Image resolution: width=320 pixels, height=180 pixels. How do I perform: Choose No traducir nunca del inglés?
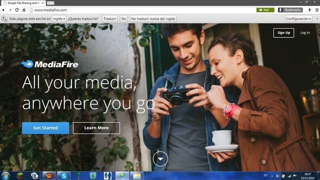coord(153,19)
